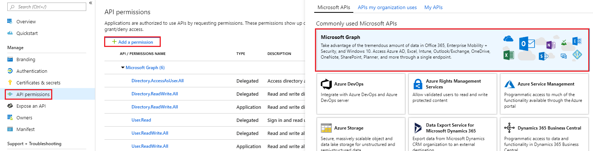Image resolution: width=593 pixels, height=151 pixels.
Task: Click the Dynamics 365 Business Central icon
Action: [509, 128]
